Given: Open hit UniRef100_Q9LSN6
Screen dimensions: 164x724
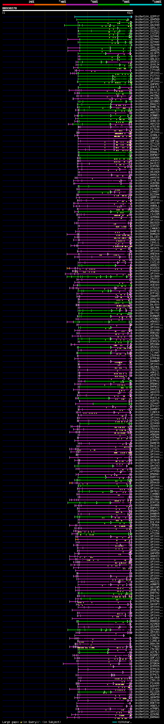Looking at the screenshot, I should [147, 307].
